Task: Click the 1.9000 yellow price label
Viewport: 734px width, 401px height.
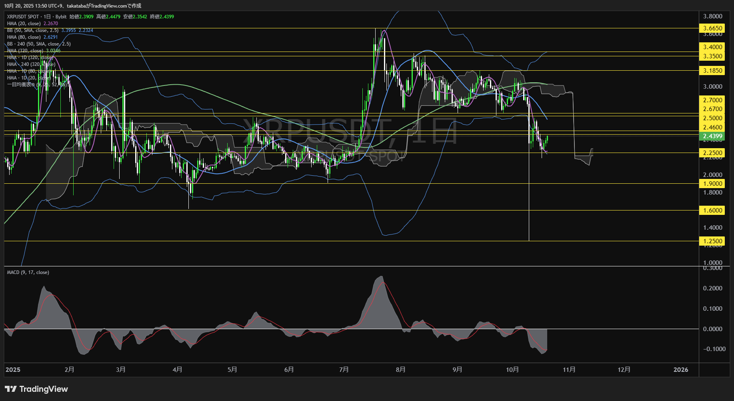Action: coord(712,183)
